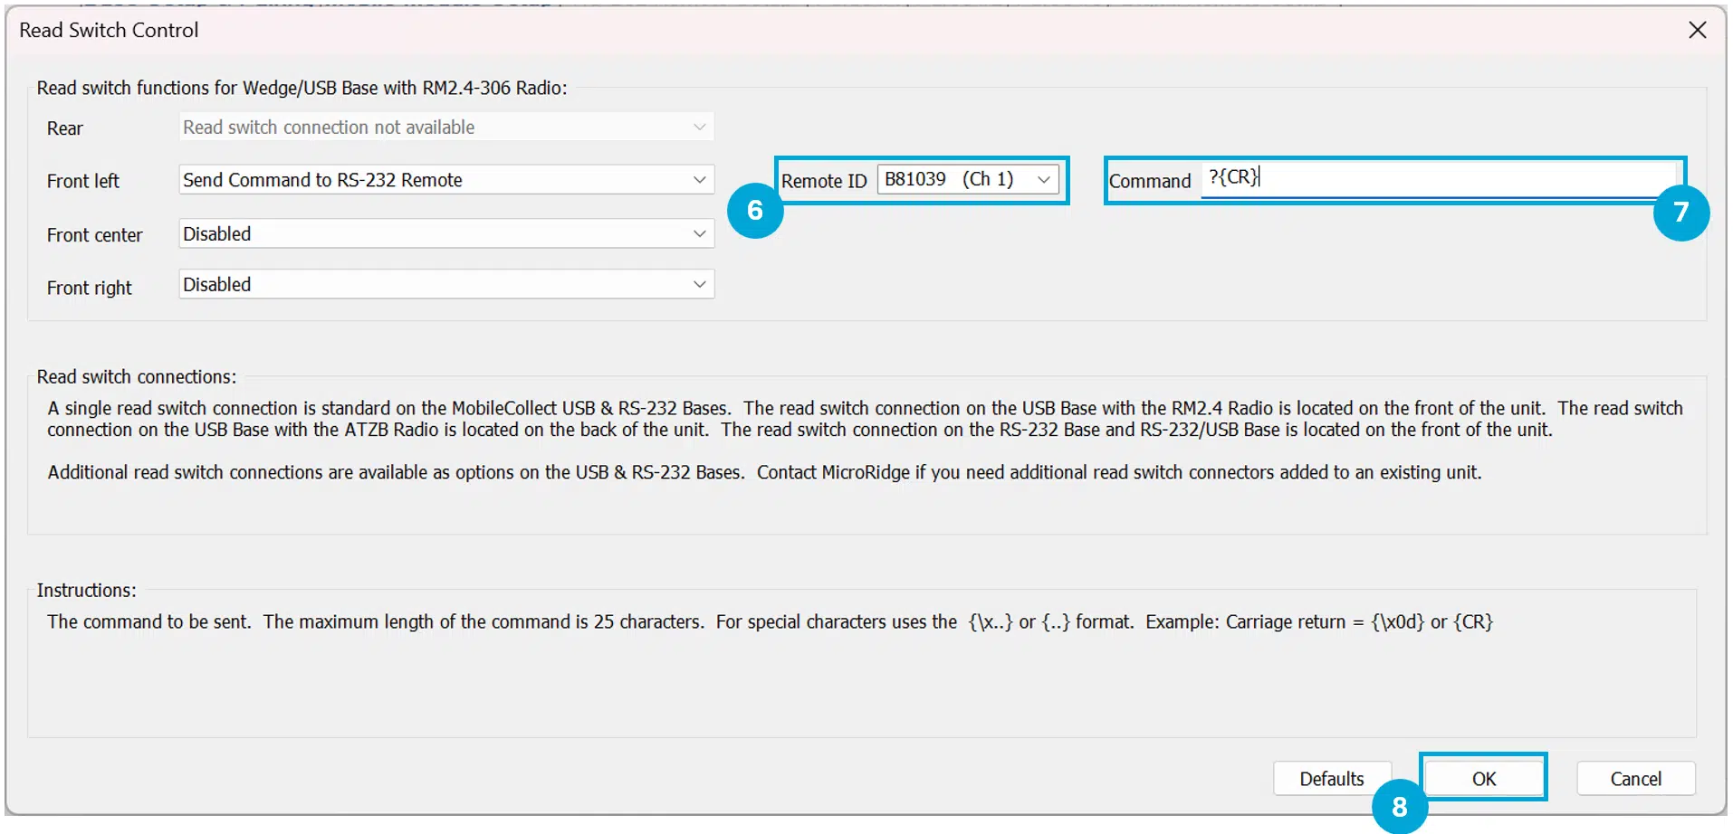Discard changes with the Cancel button
This screenshot has width=1733, height=834.
click(1635, 778)
